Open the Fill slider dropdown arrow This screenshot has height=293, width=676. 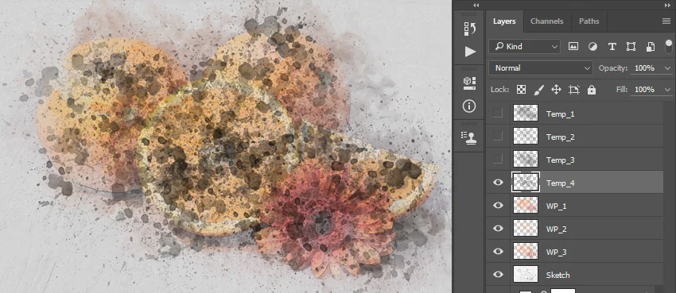point(668,90)
